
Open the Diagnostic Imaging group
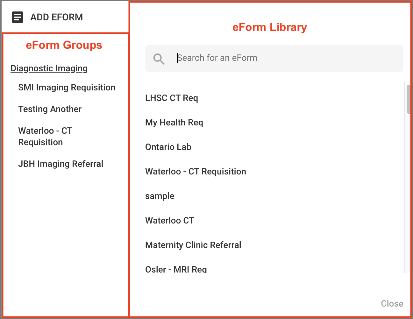coord(49,68)
